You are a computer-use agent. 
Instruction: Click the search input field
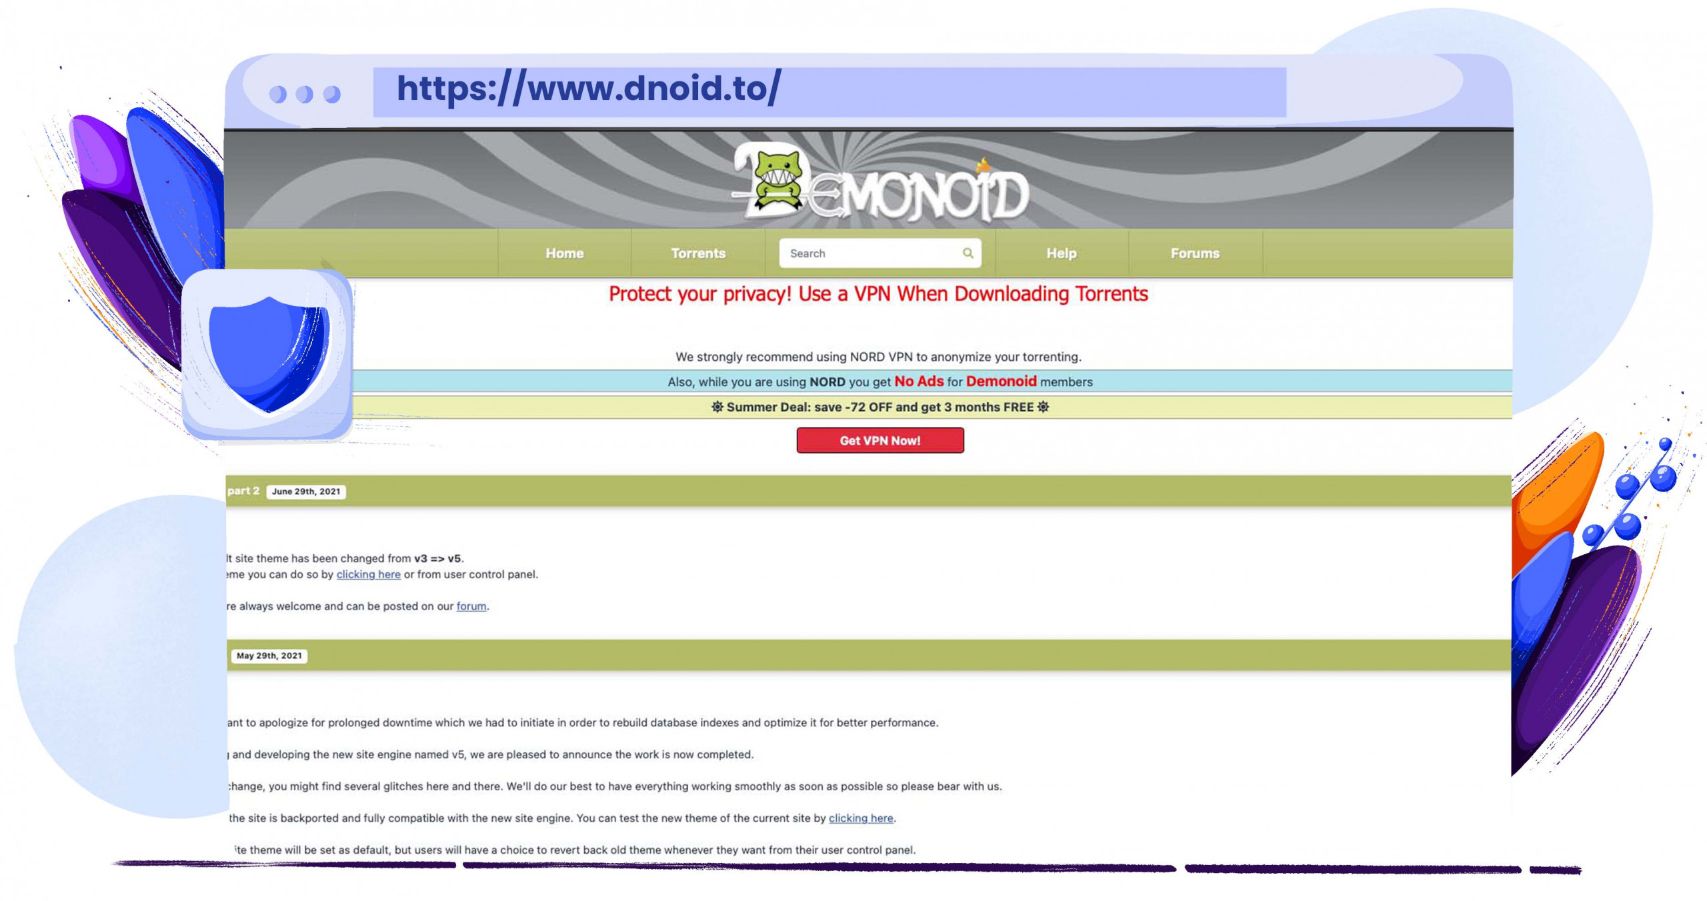[878, 253]
